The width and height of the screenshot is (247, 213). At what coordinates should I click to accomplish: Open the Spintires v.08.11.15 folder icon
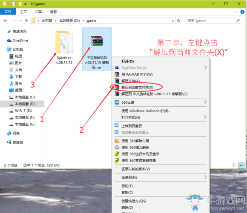[x=64, y=43]
